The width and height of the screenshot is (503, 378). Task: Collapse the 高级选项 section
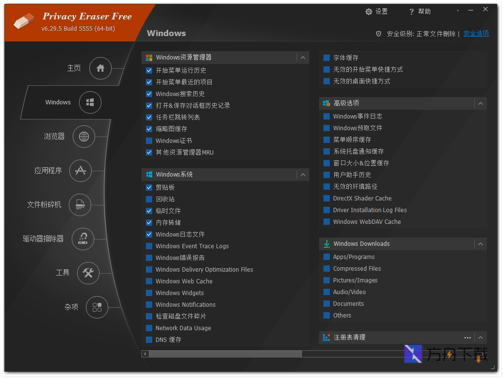coord(480,103)
